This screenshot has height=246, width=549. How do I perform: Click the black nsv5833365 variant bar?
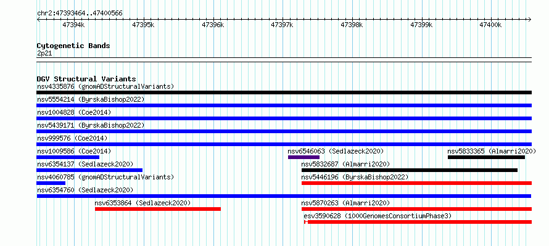coord(486,157)
